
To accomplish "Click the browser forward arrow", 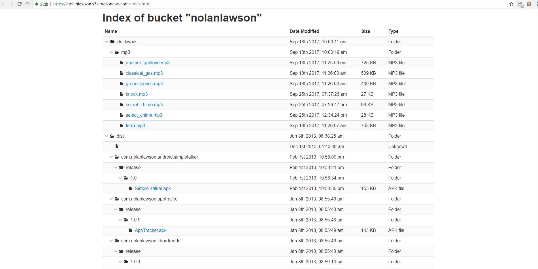I will (x=12, y=4).
